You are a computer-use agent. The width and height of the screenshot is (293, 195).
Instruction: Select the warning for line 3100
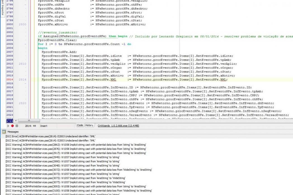(79, 191)
